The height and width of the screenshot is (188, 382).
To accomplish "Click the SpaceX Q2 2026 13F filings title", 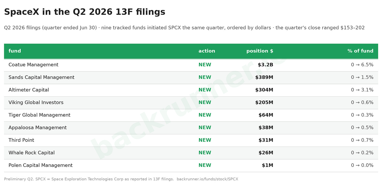I will click(x=85, y=12).
